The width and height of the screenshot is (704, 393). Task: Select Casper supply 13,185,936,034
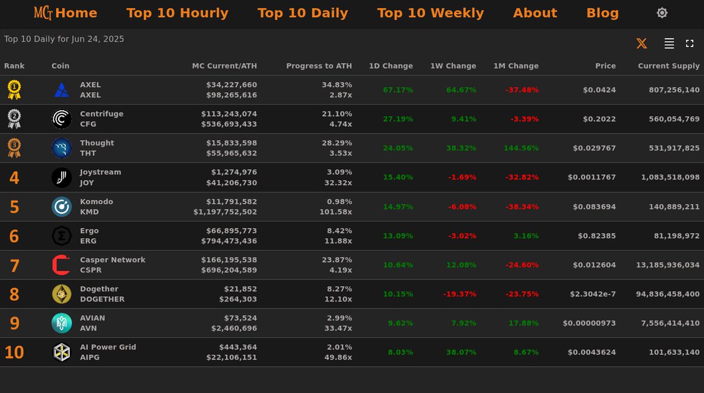point(668,265)
